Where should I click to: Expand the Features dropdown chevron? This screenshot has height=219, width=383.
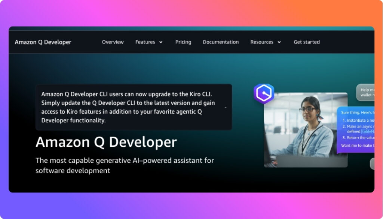point(161,42)
